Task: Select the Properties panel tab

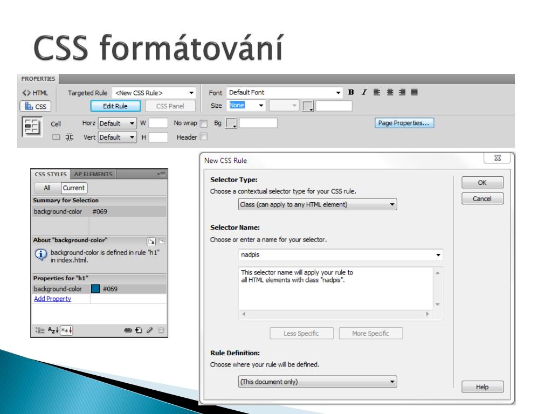Action: [38, 79]
